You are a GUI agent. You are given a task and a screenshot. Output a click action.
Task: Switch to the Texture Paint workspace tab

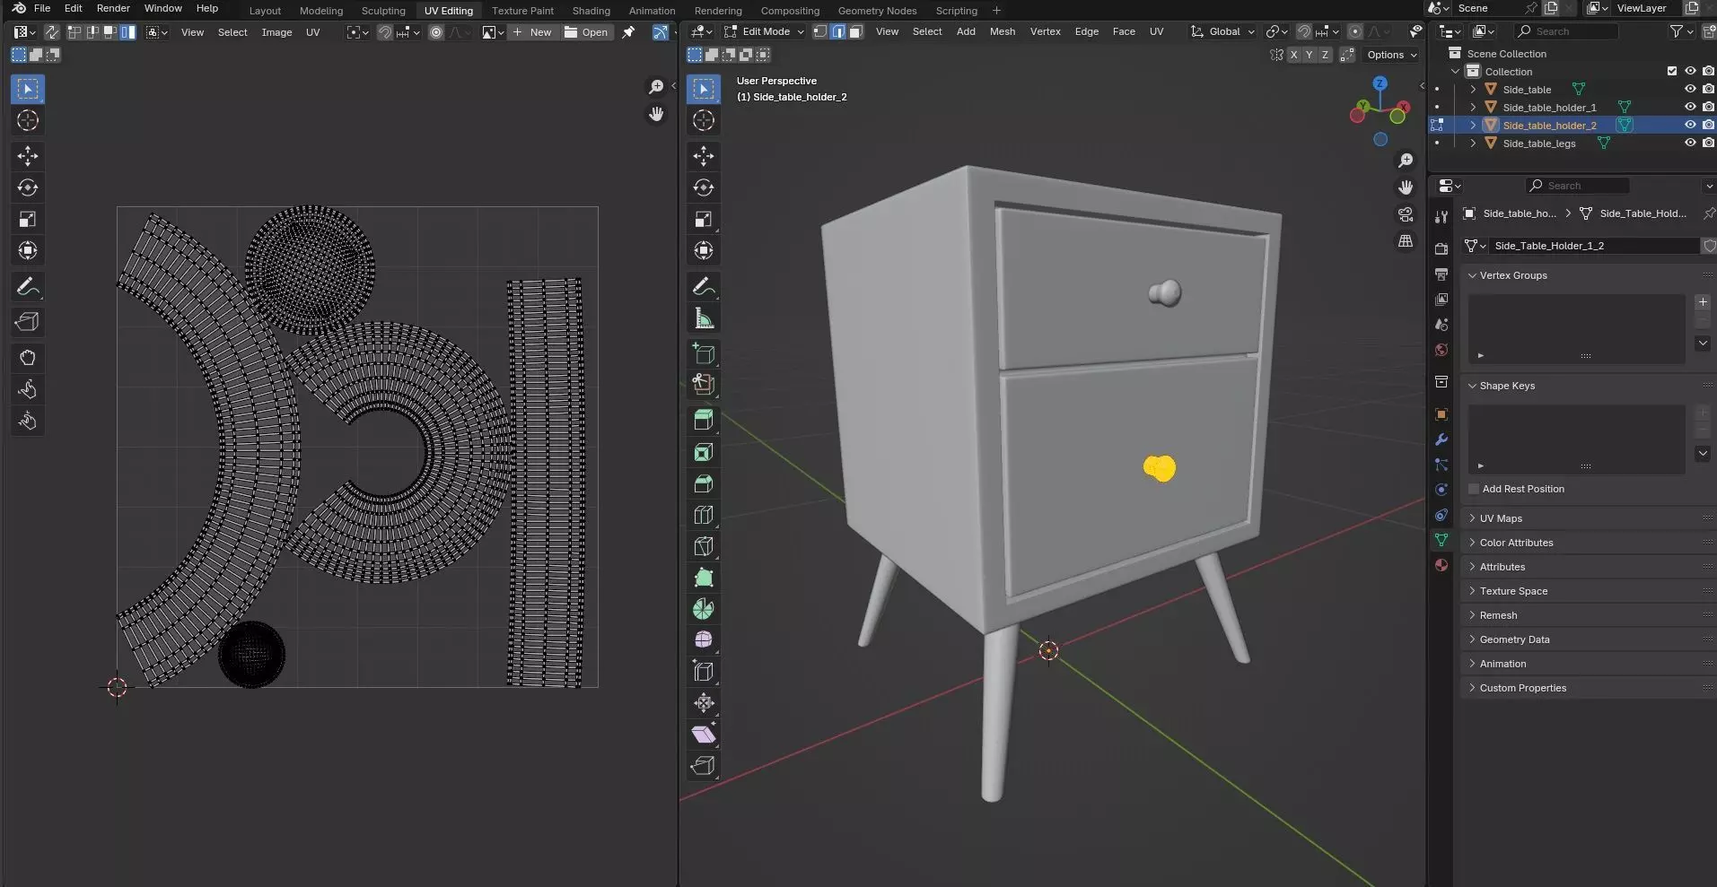(x=522, y=11)
